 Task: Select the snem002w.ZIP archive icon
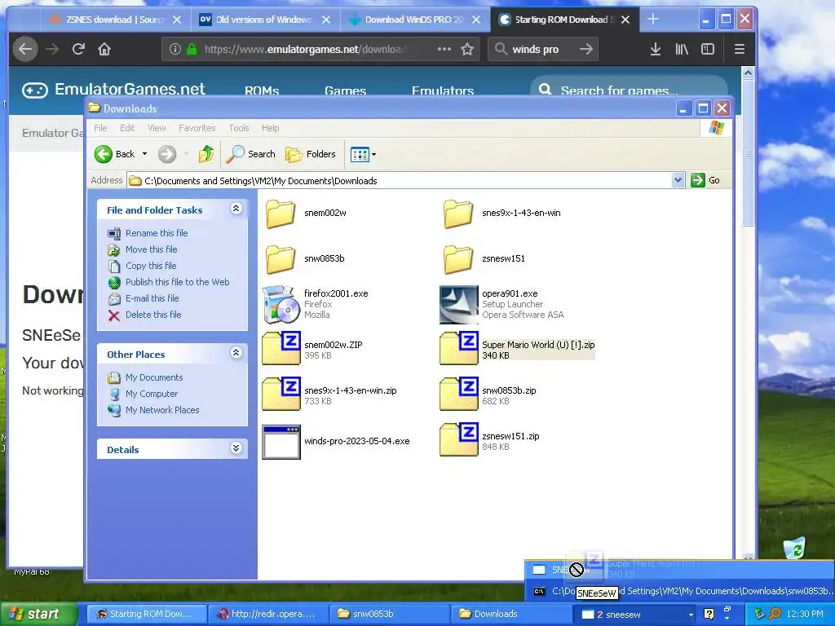coord(281,348)
